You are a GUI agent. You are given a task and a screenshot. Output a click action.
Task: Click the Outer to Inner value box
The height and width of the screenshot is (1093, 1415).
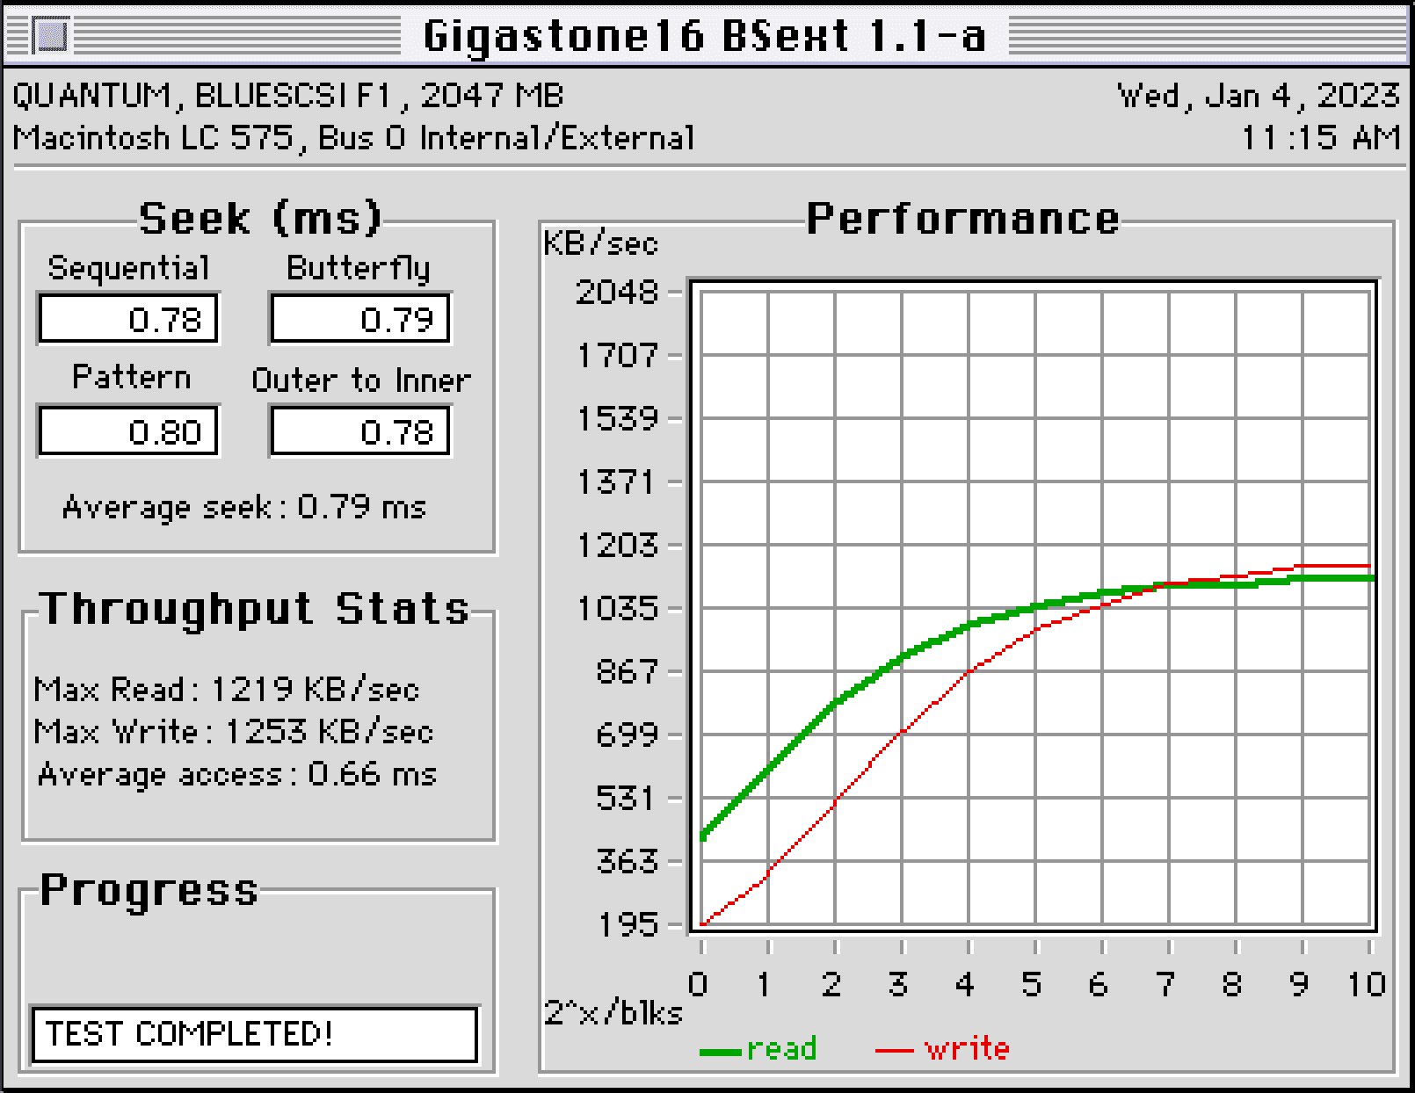[360, 431]
